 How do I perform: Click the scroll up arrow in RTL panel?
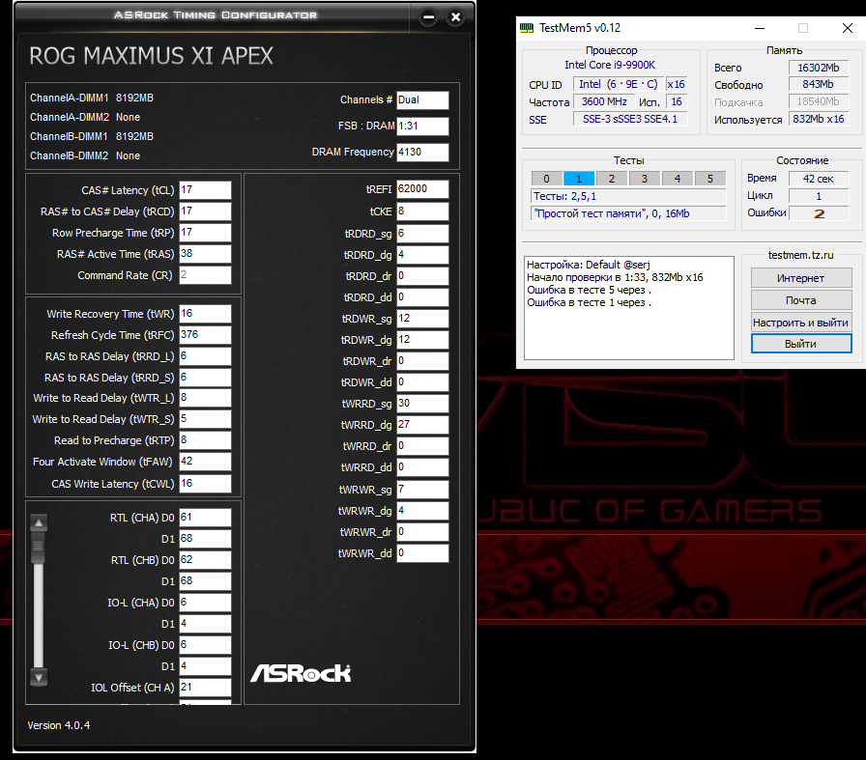(39, 522)
